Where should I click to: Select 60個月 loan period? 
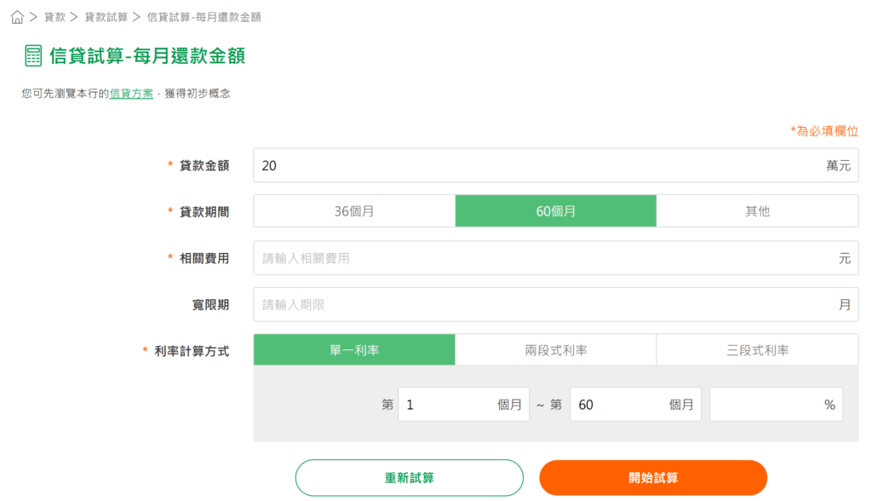(x=555, y=211)
